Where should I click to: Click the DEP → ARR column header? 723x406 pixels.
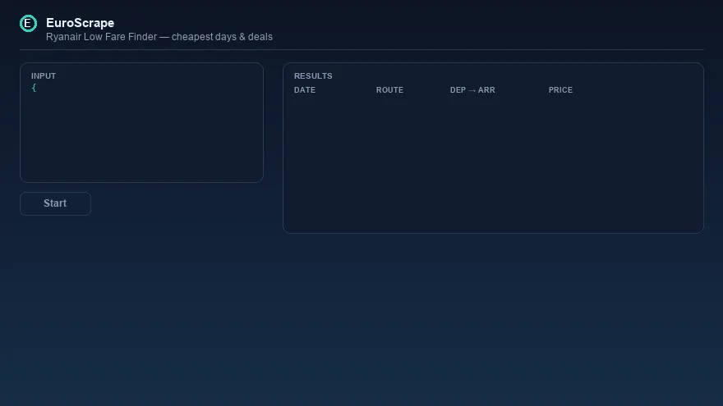pos(472,90)
